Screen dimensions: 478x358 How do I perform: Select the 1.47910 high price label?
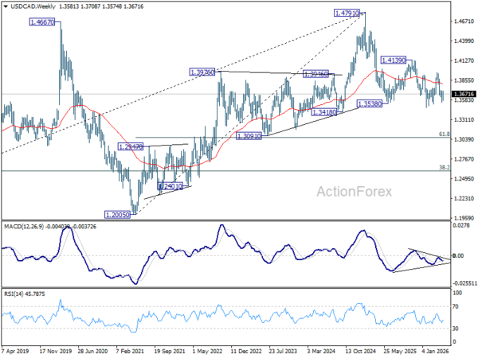[x=347, y=13]
